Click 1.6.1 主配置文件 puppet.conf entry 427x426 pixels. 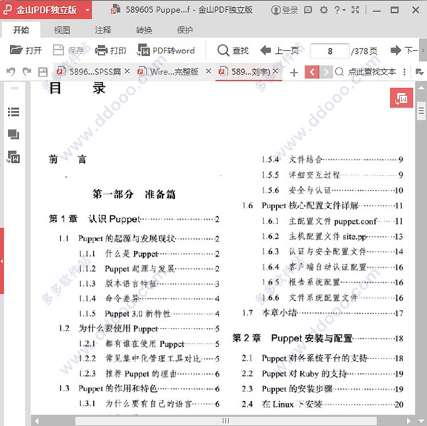(x=332, y=221)
